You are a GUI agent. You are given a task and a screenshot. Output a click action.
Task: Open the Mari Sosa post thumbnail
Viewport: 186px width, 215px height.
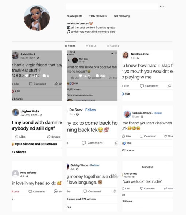pos(92,76)
